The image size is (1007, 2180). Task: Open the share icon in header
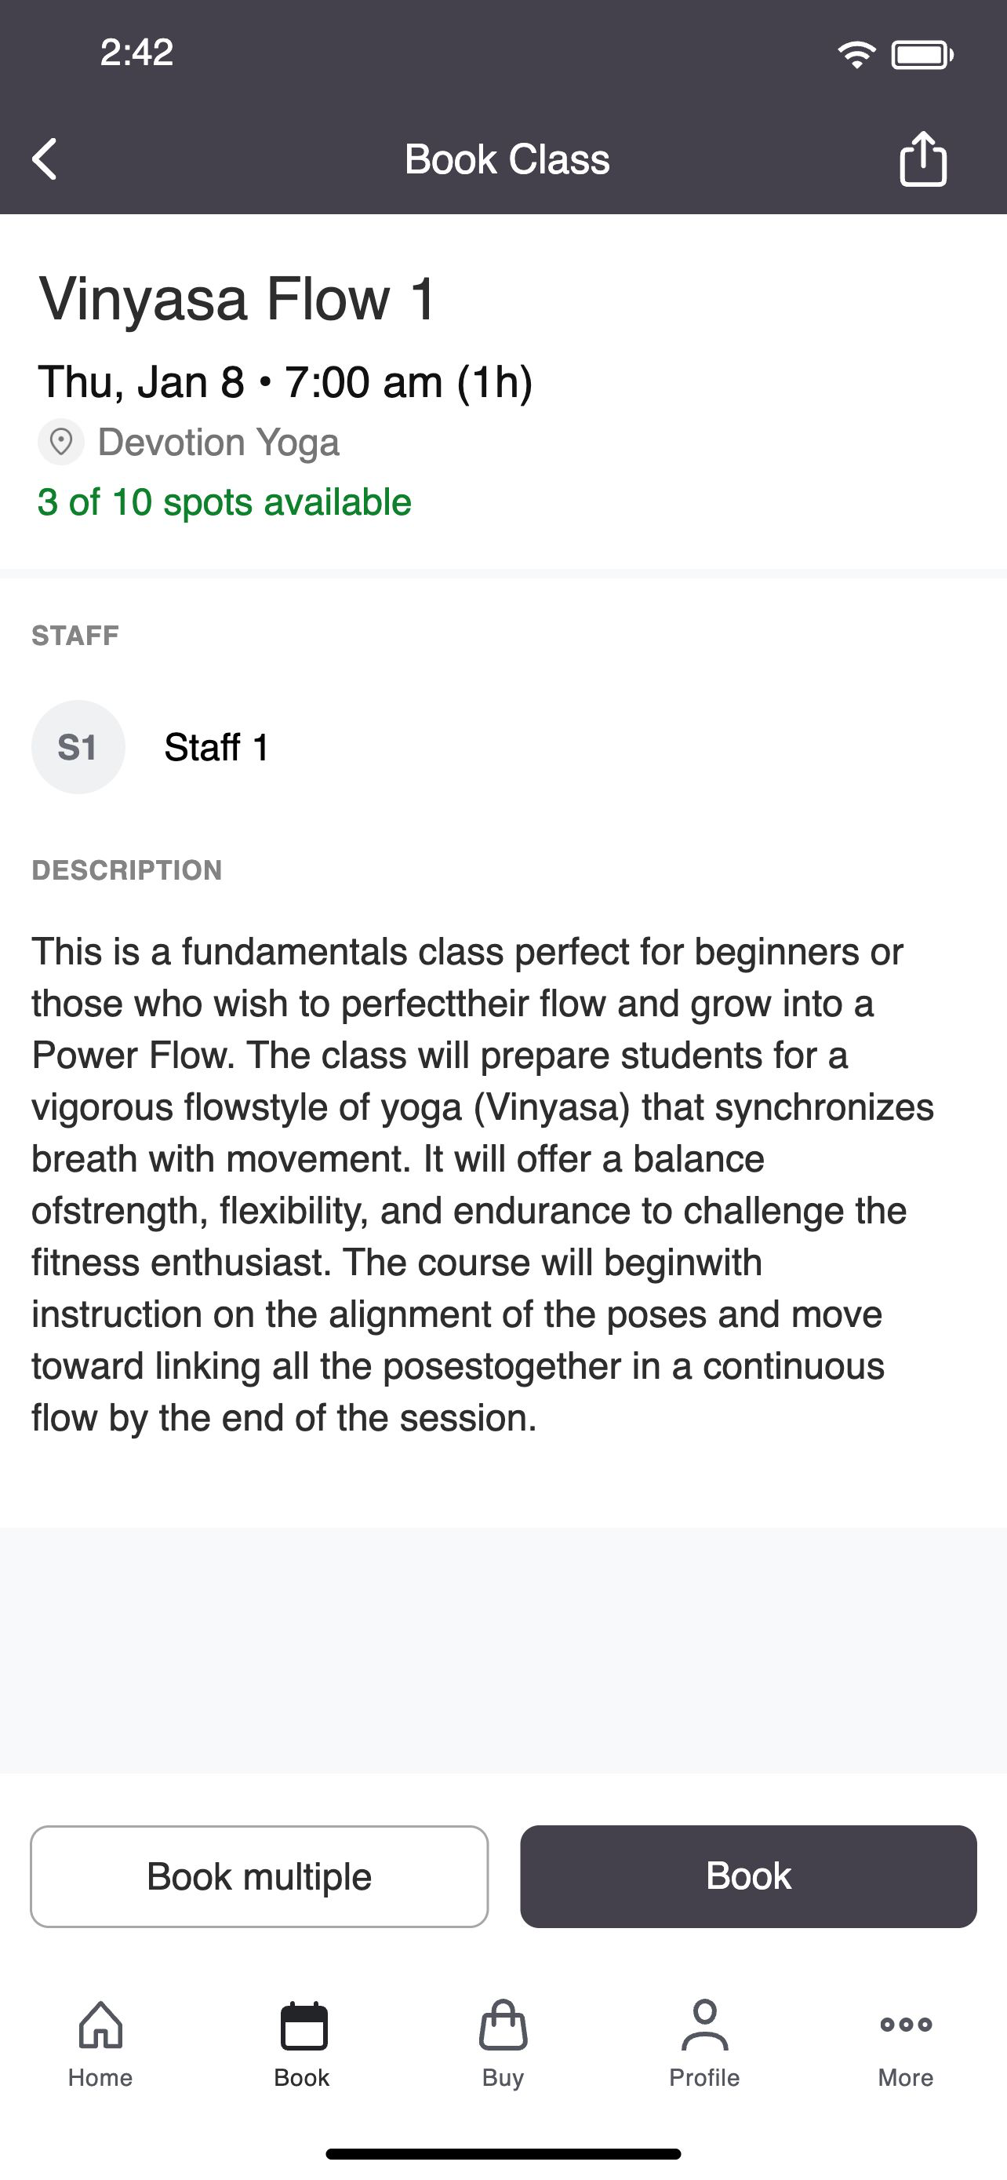coord(922,159)
